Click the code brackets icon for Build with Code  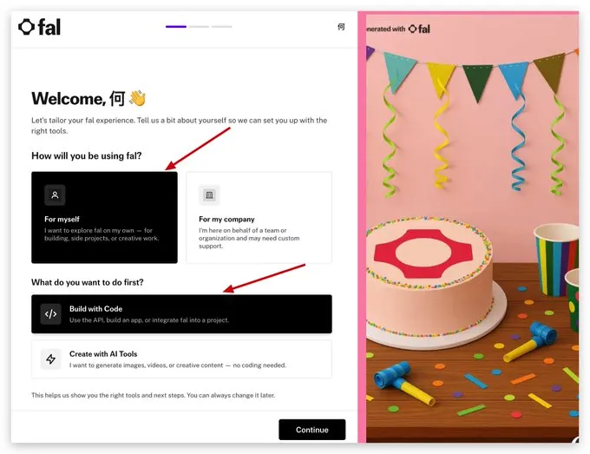[51, 314]
